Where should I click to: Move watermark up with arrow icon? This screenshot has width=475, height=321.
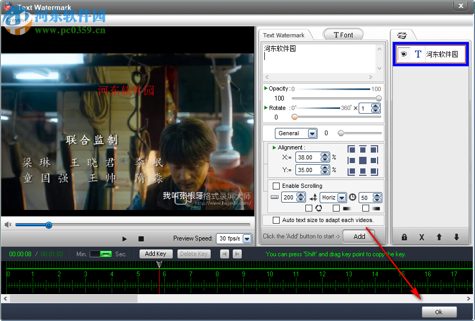click(x=439, y=237)
